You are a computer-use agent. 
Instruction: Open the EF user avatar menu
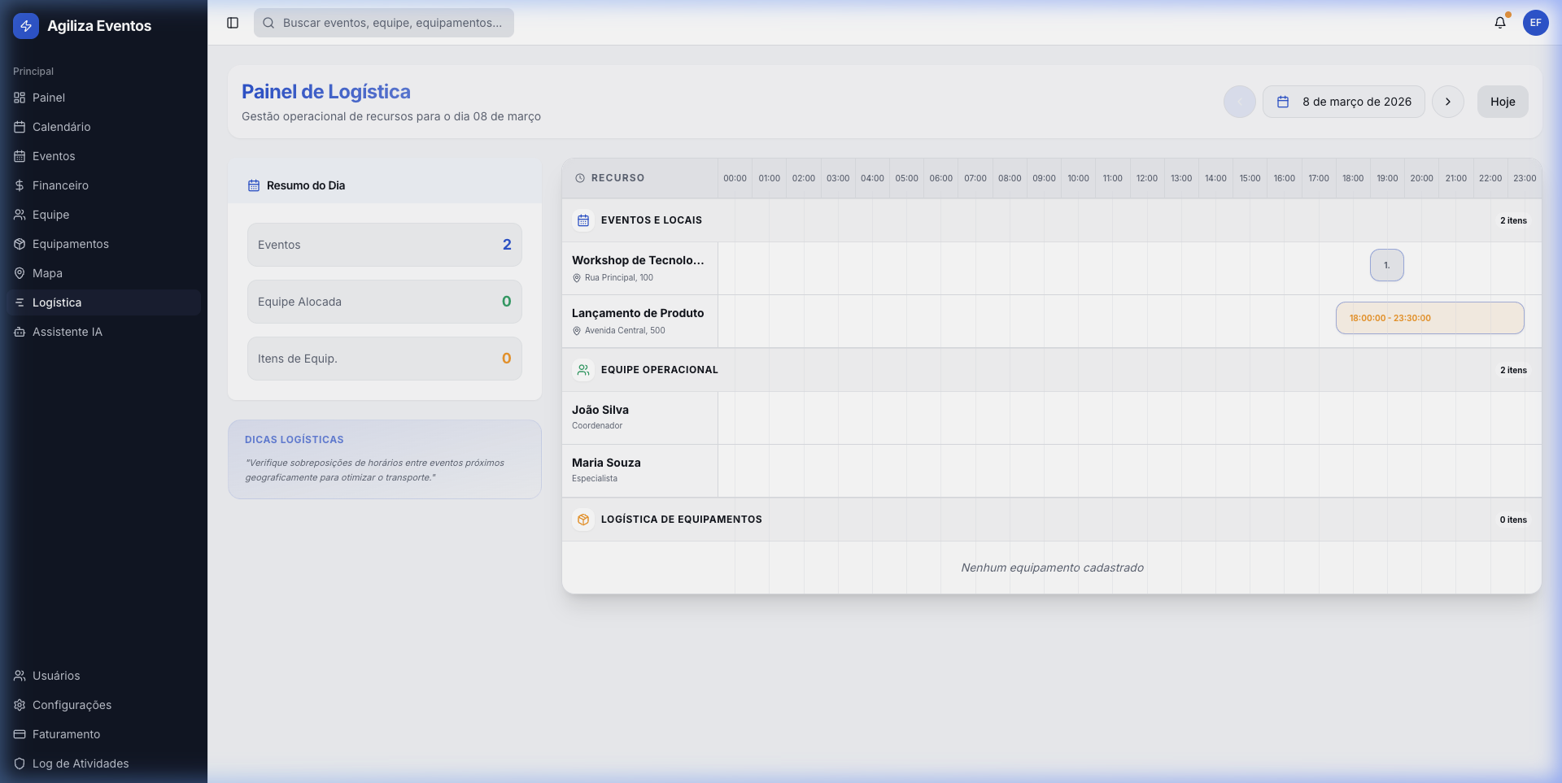tap(1535, 23)
